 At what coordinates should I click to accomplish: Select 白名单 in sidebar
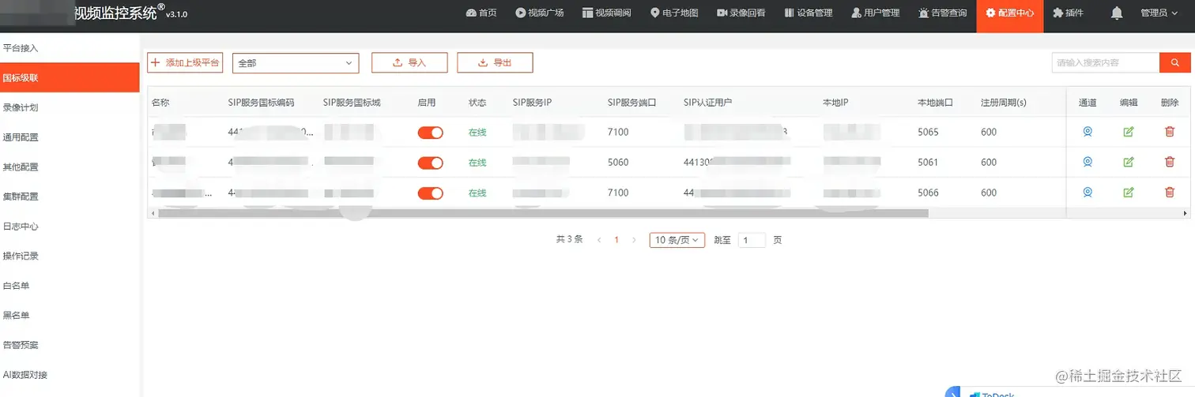[x=70, y=286]
